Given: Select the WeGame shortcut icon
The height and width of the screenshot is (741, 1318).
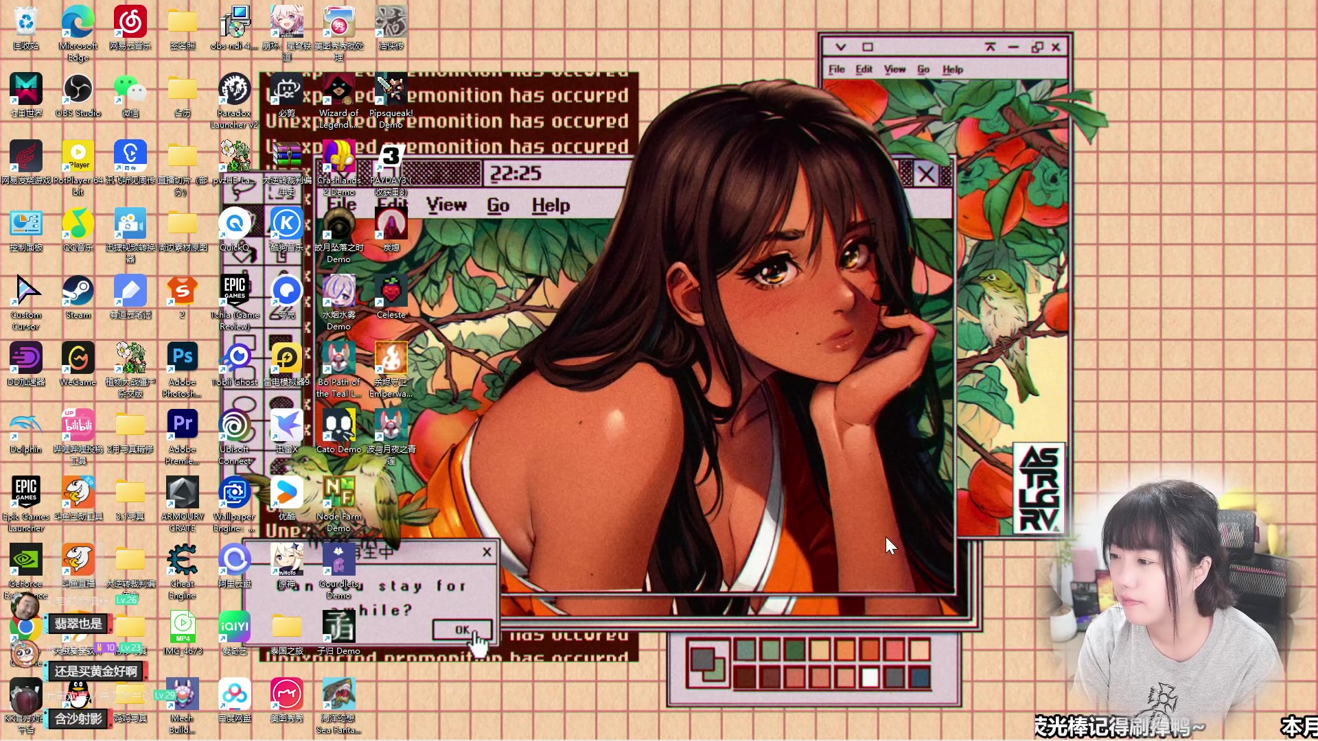Looking at the screenshot, I should point(78,358).
